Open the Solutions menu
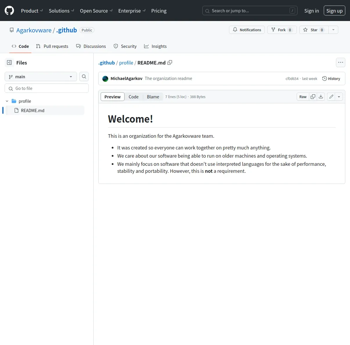Image resolution: width=350 pixels, height=345 pixels. click(x=61, y=11)
